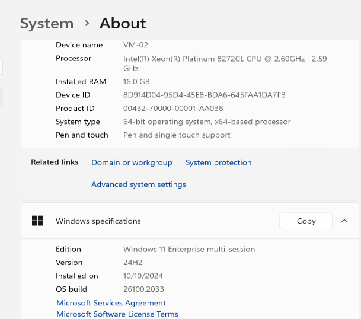Click the device name VM-02
The height and width of the screenshot is (319, 361).
coord(136,45)
